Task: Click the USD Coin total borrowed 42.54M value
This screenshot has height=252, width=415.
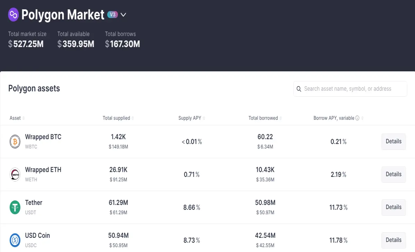Action: pyautogui.click(x=265, y=236)
